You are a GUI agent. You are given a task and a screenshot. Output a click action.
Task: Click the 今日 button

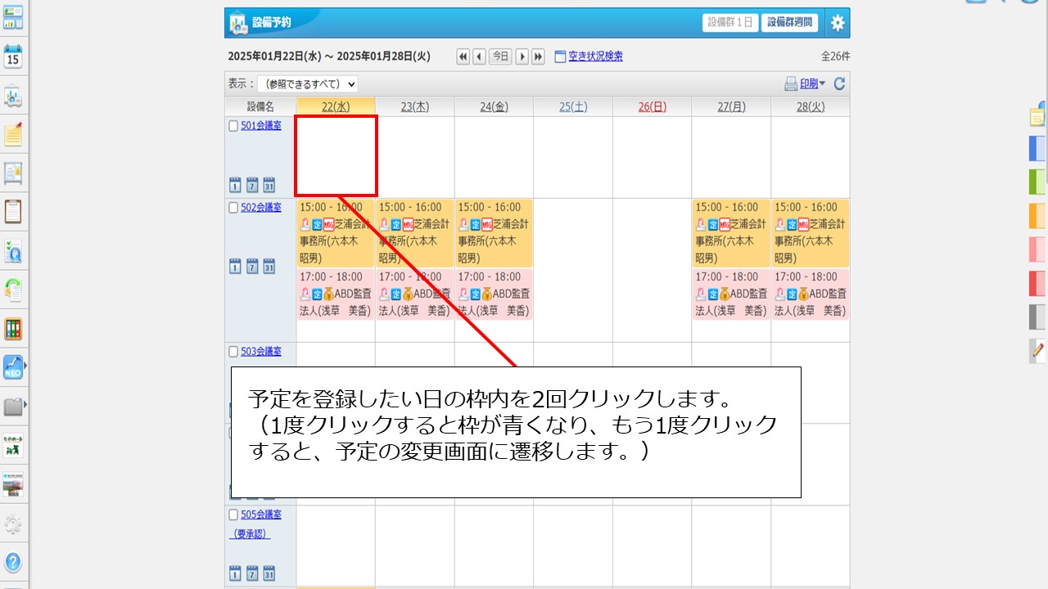[500, 56]
